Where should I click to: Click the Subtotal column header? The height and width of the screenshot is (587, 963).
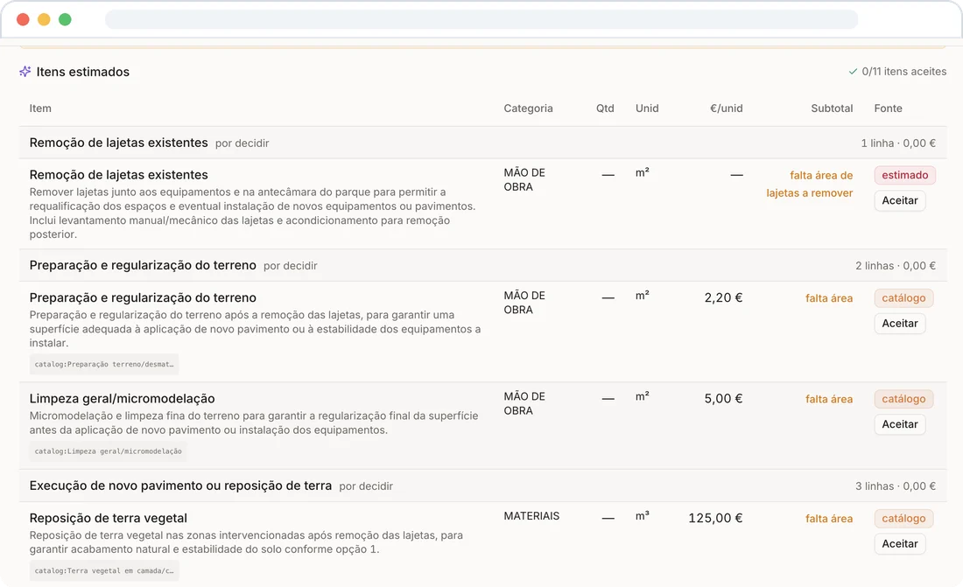pos(832,108)
